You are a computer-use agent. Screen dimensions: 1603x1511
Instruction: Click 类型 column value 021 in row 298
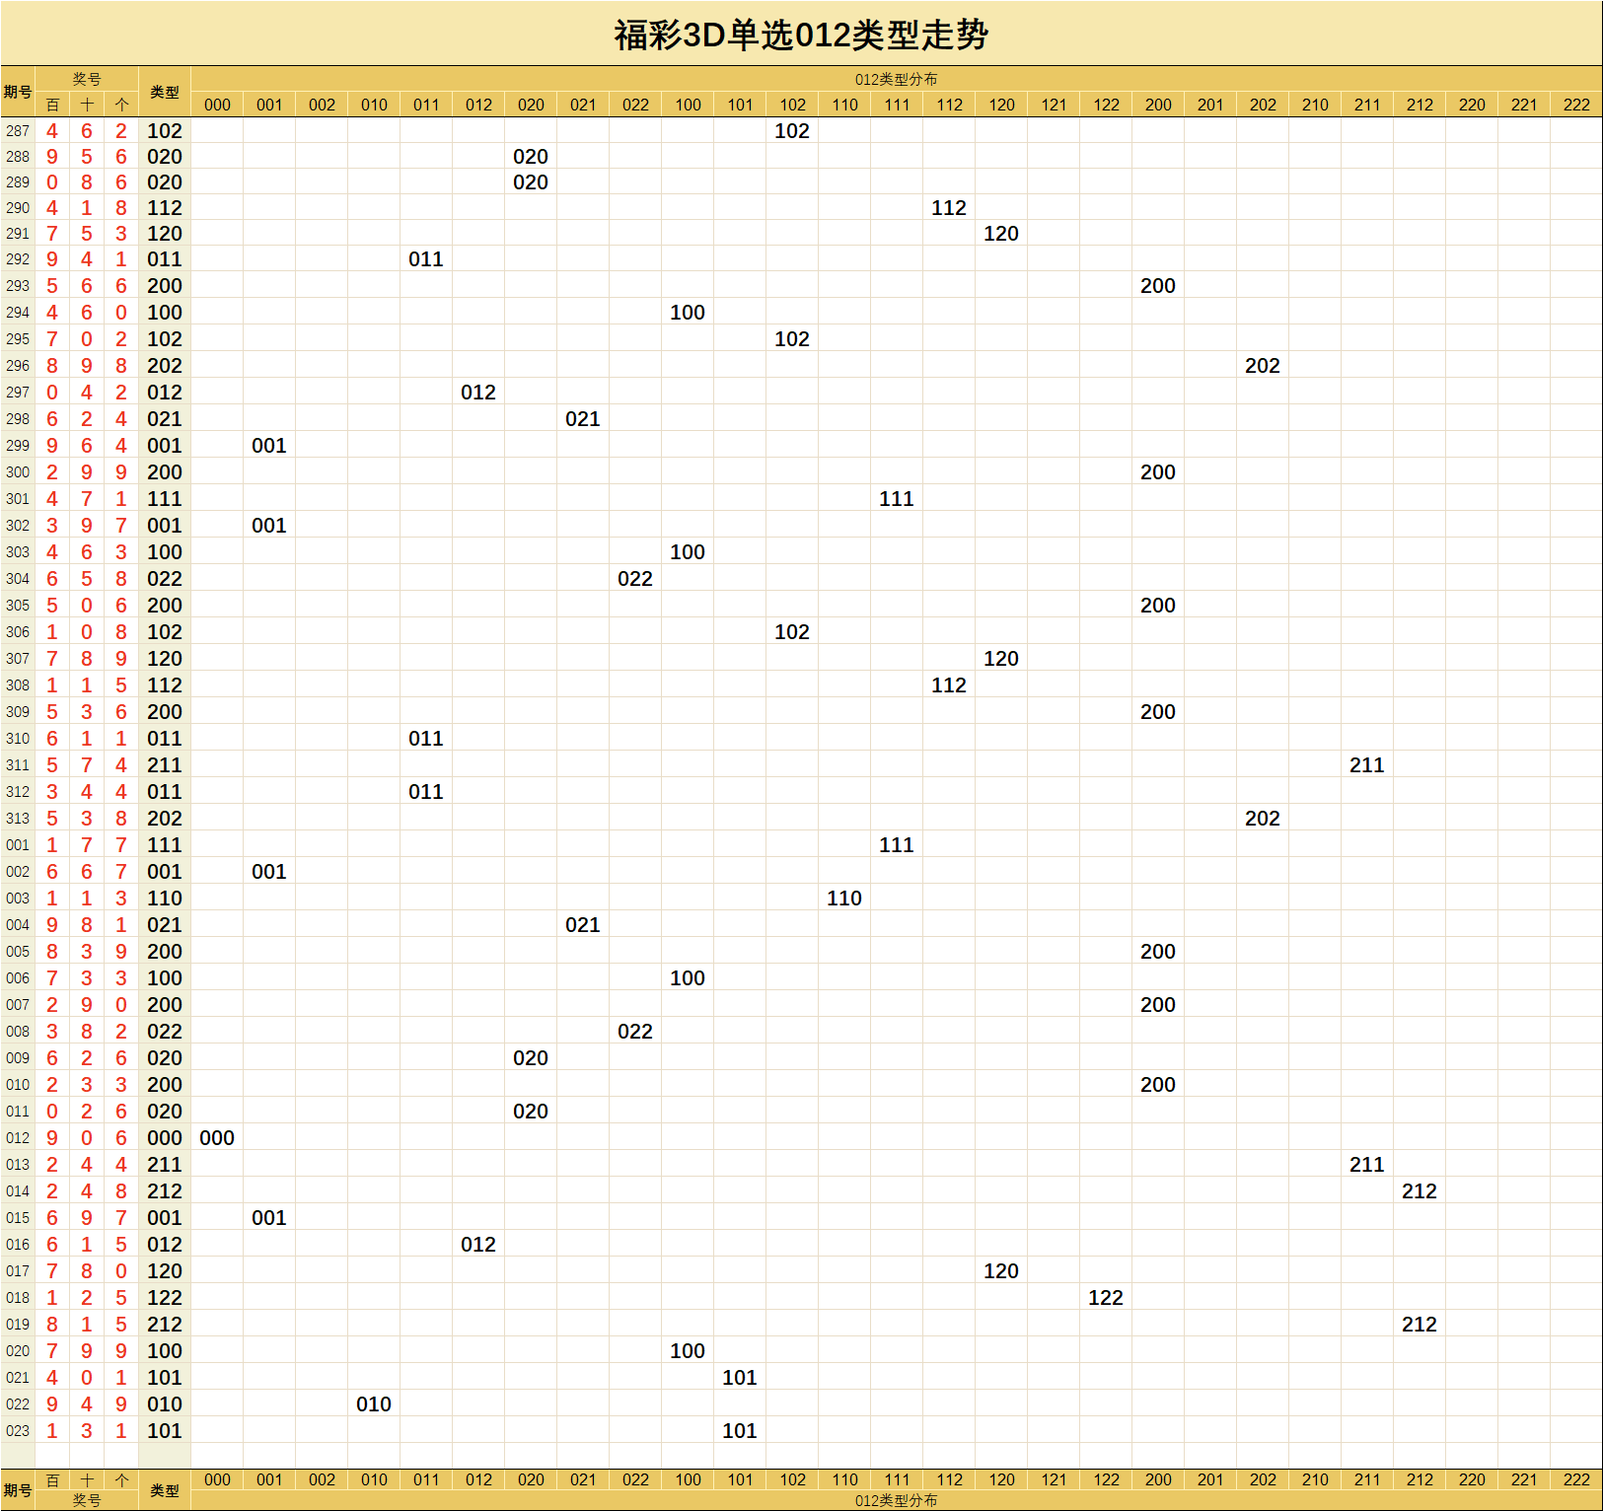tap(165, 418)
